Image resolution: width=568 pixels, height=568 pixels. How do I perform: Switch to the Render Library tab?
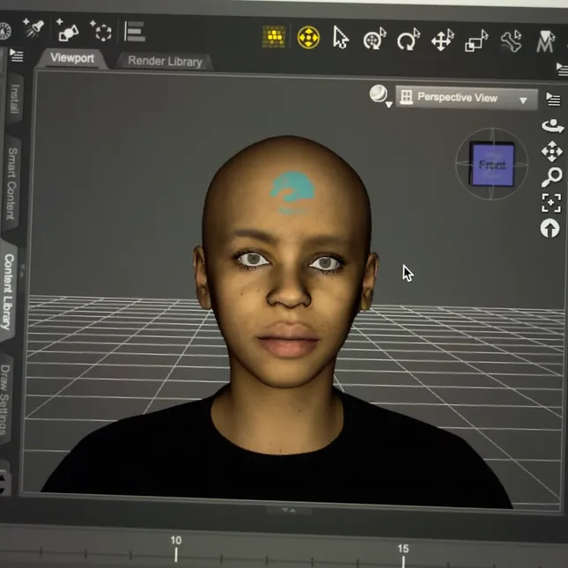pyautogui.click(x=165, y=62)
